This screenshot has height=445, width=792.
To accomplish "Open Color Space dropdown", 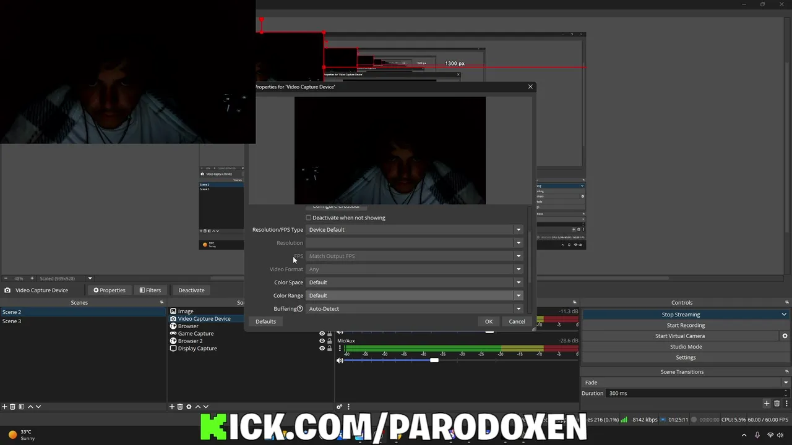I will 415,282.
